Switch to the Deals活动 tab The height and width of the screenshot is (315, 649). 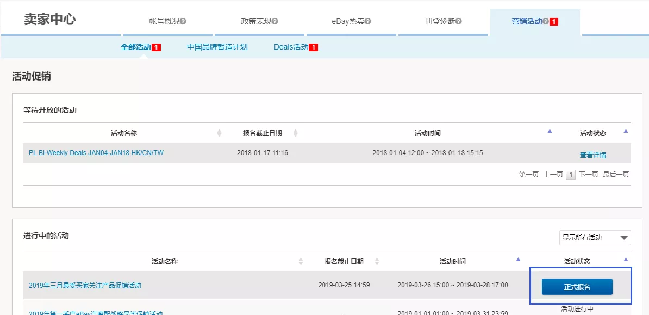pyautogui.click(x=290, y=47)
